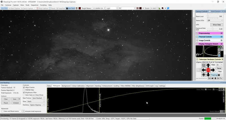Open the Cameras menu
This screenshot has width=226, height=120.
[8, 5]
